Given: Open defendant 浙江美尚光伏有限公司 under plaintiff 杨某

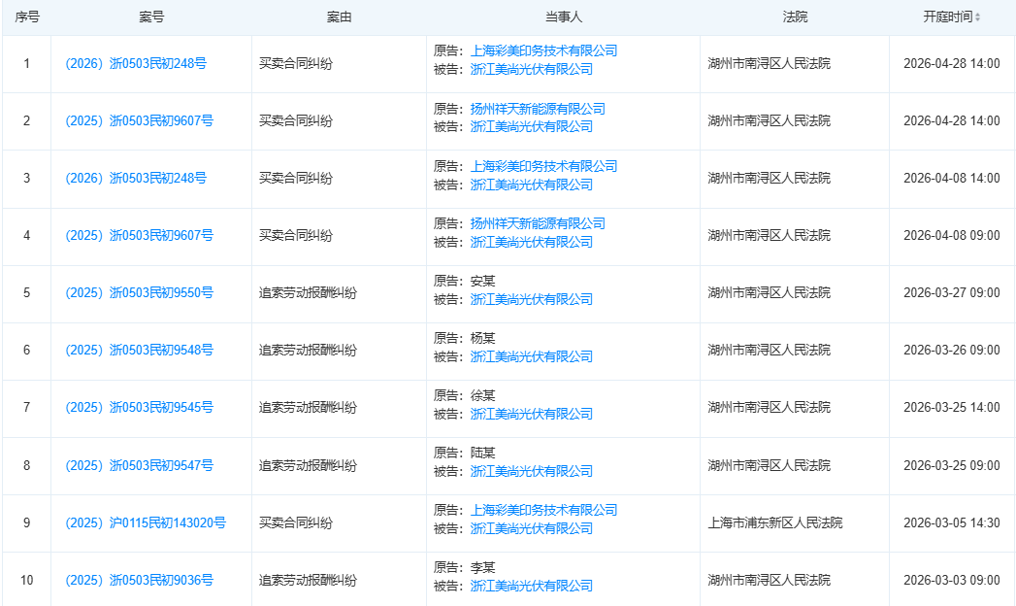Looking at the screenshot, I should tap(532, 356).
